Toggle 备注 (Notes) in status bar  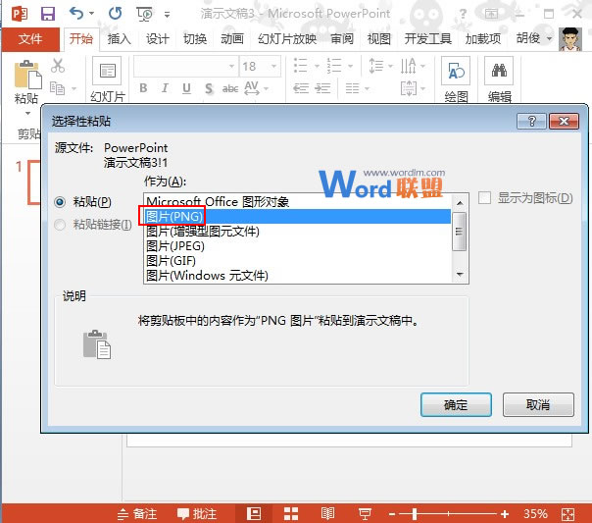point(136,513)
